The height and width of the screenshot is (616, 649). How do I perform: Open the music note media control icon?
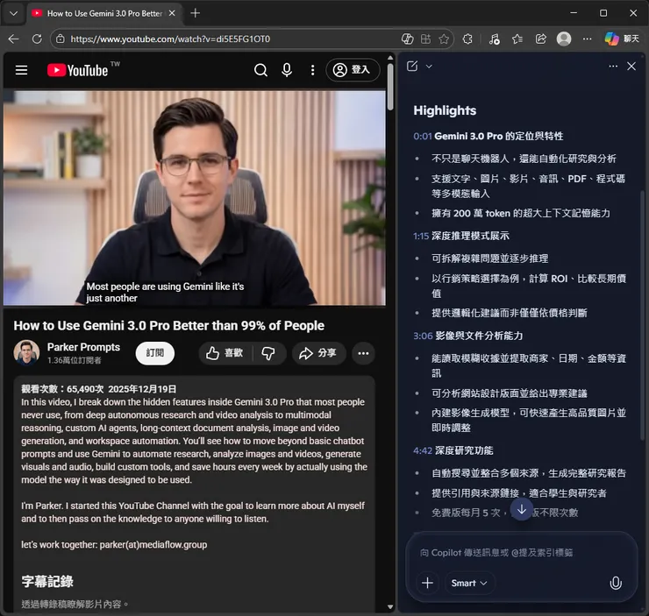click(x=494, y=39)
